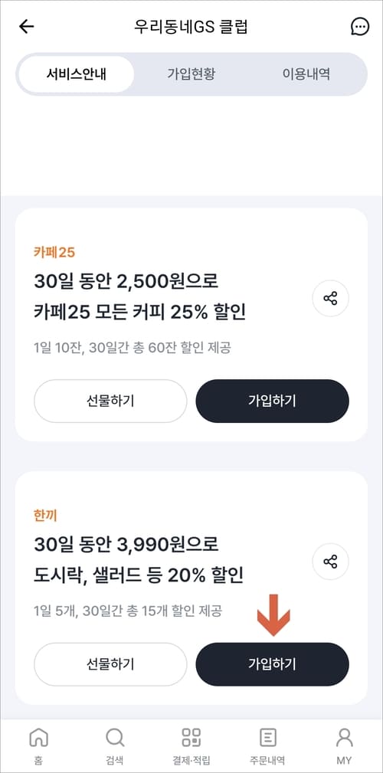Image resolution: width=383 pixels, height=773 pixels.
Task: Switch to the 이용내역 tab
Action: [x=306, y=74]
